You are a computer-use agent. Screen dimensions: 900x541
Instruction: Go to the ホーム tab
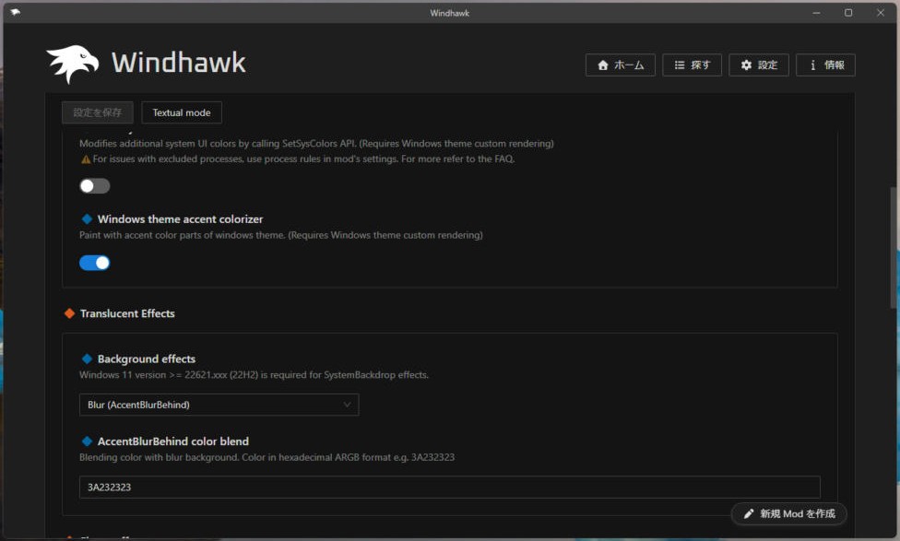[621, 65]
